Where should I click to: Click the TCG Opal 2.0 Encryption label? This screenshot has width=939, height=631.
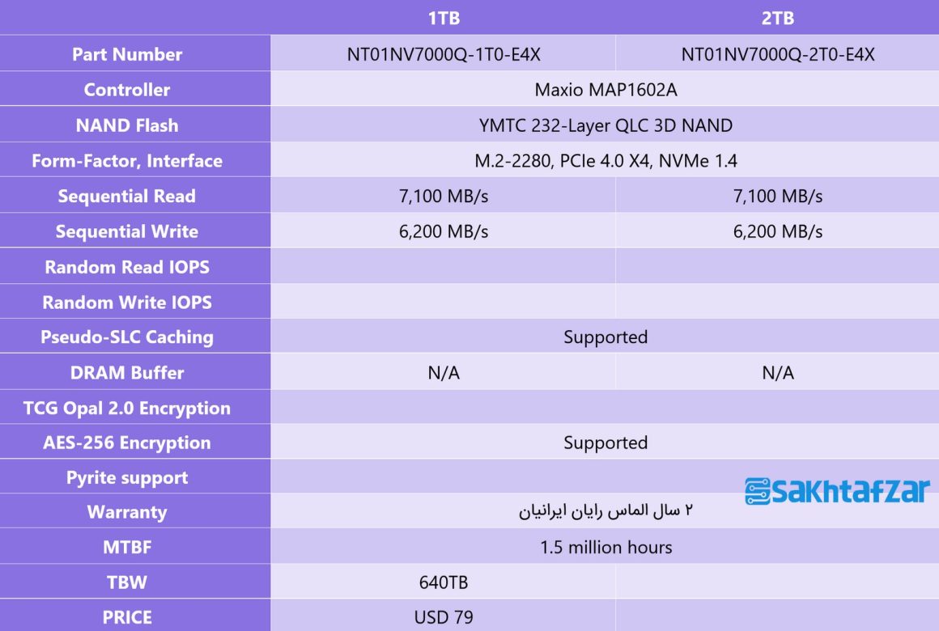pyautogui.click(x=127, y=409)
